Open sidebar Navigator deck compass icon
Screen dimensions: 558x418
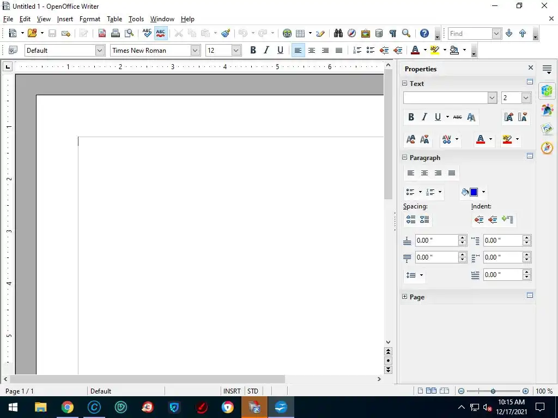point(547,147)
